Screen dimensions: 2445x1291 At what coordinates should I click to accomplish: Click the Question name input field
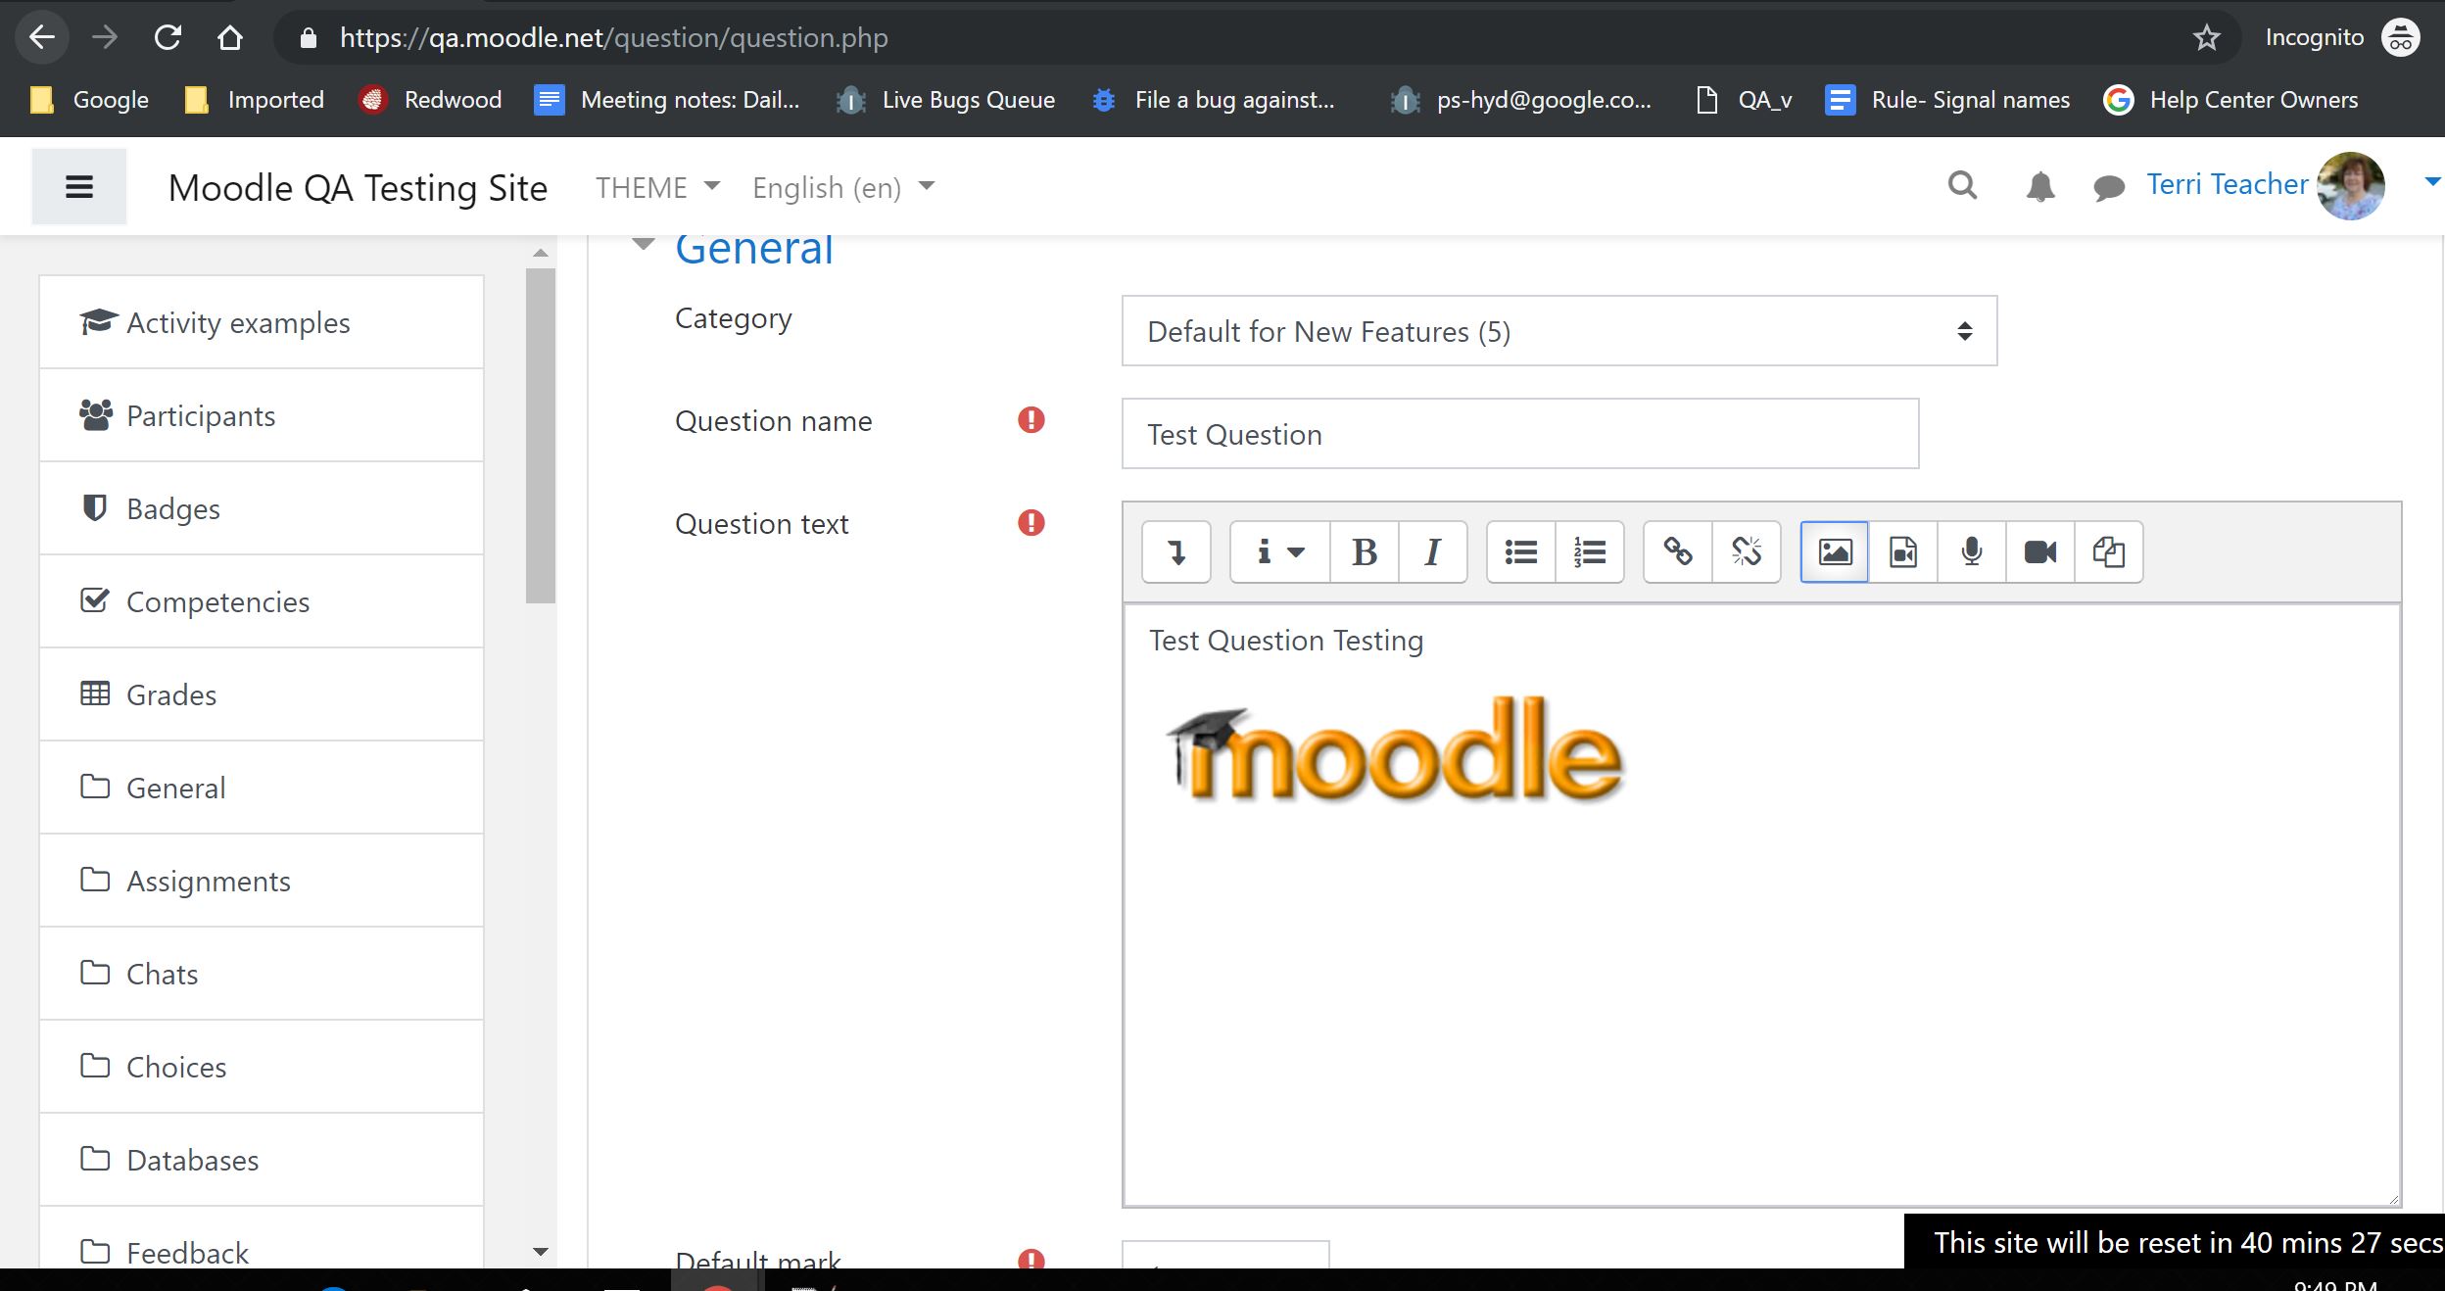pyautogui.click(x=1520, y=434)
